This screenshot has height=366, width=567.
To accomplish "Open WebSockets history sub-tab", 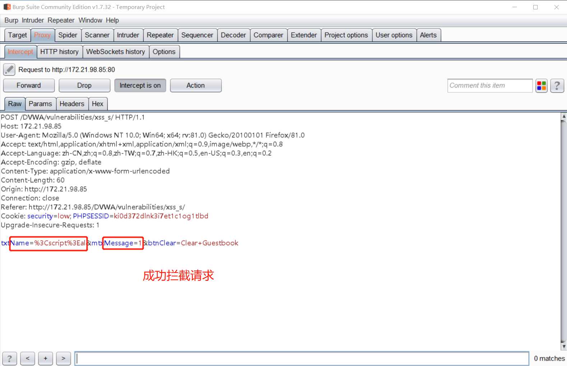I will [116, 52].
